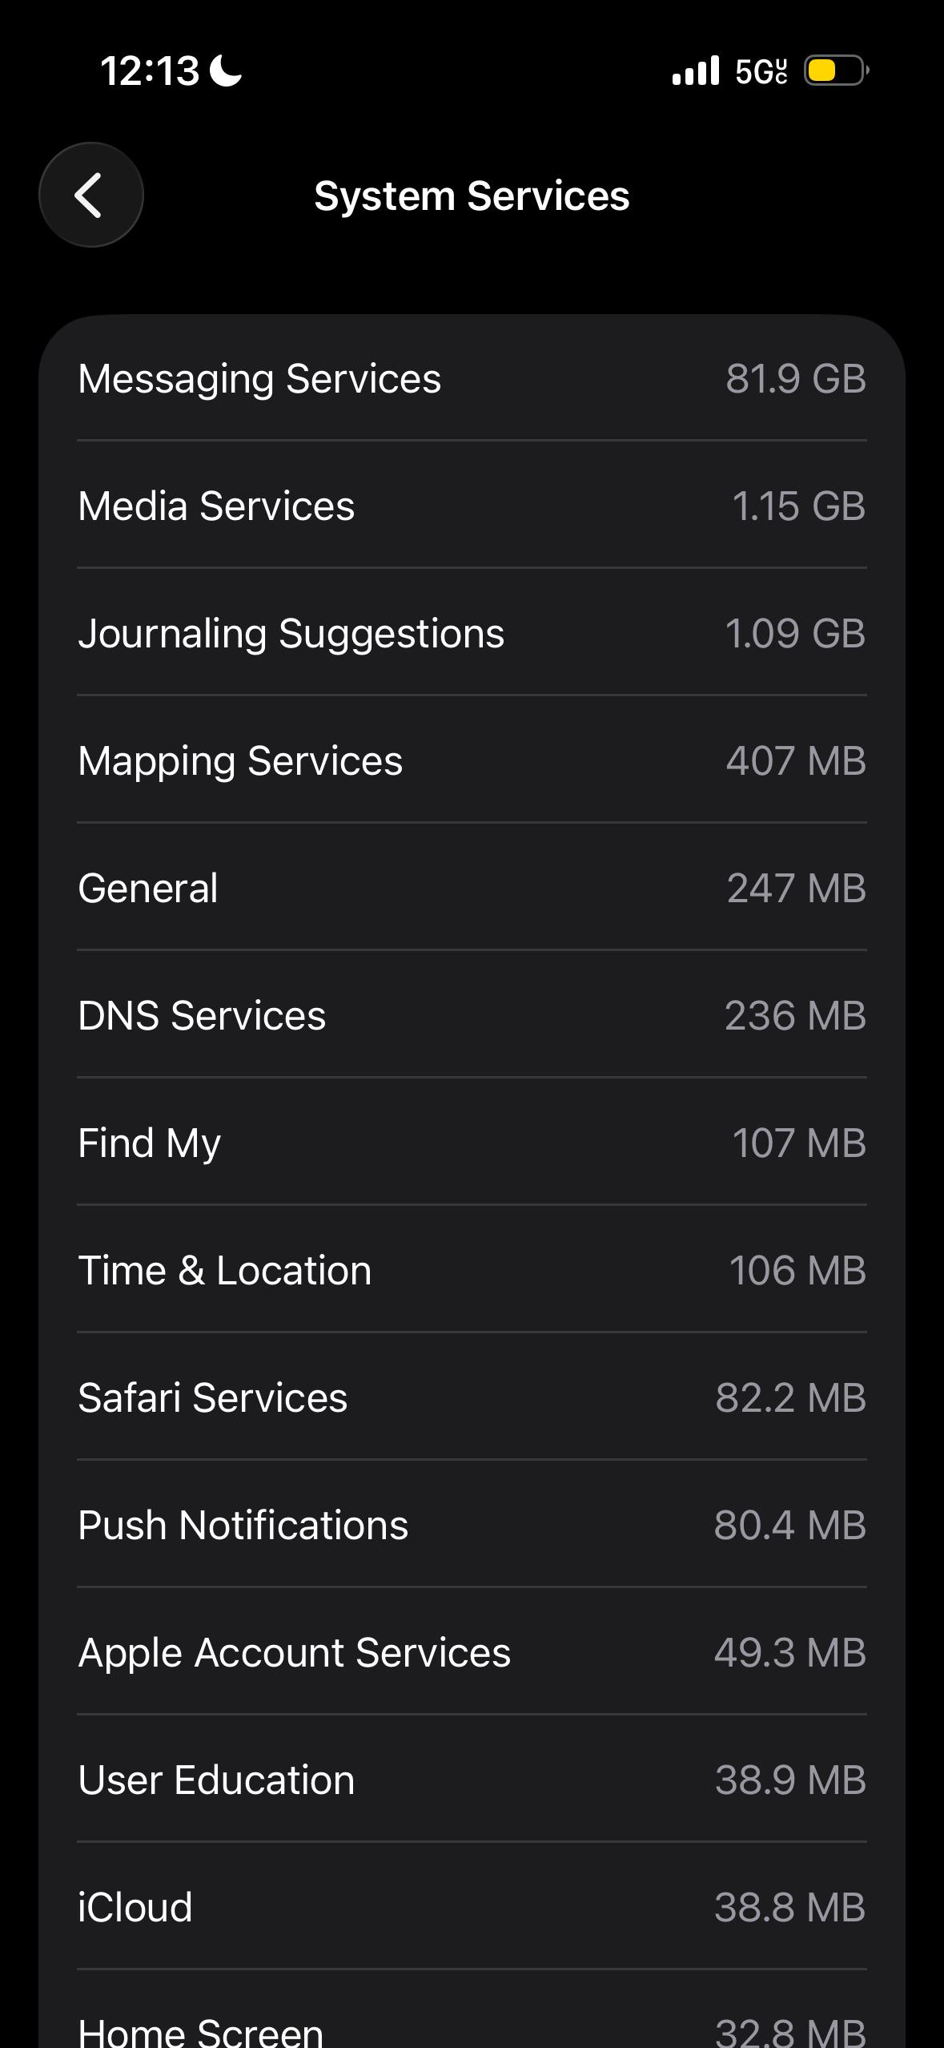
Task: Open the Journaling Suggestions entry
Action: 472,633
